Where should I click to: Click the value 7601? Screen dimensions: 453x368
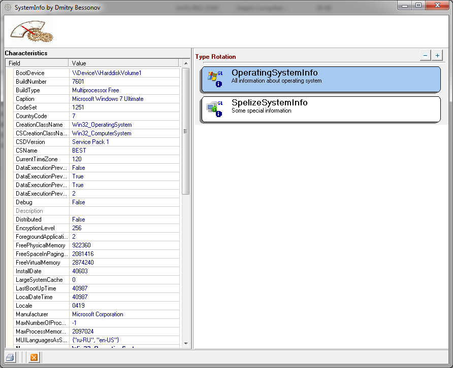point(78,82)
